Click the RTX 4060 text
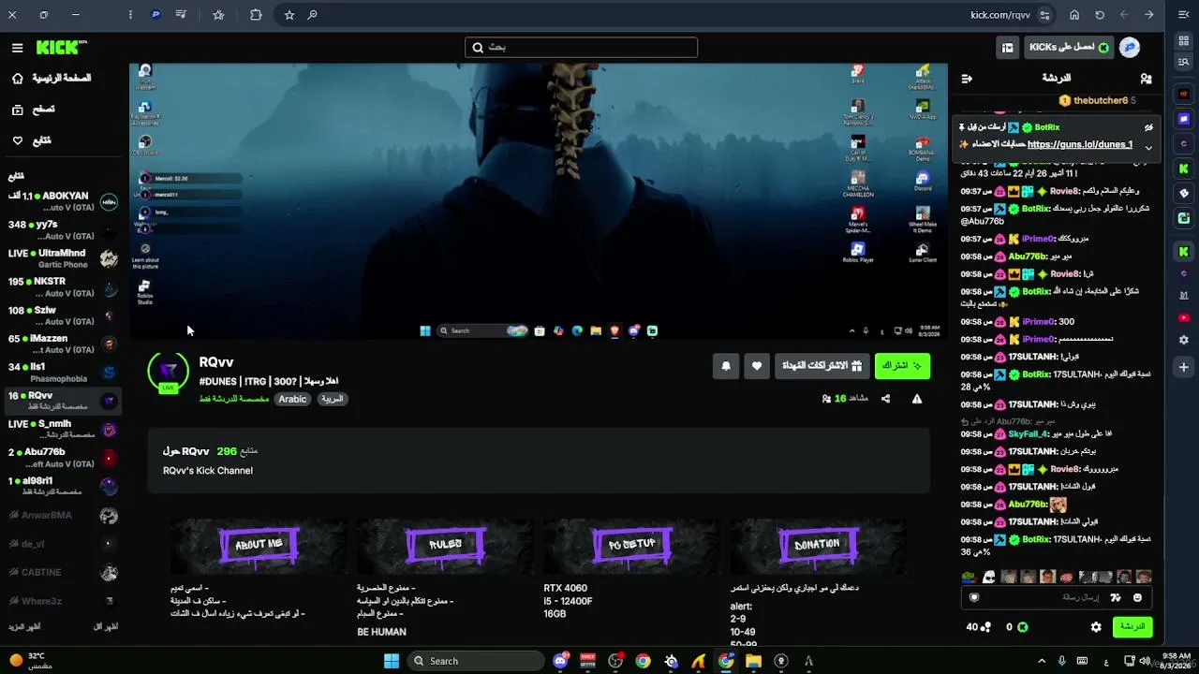The width and height of the screenshot is (1199, 674). click(566, 589)
